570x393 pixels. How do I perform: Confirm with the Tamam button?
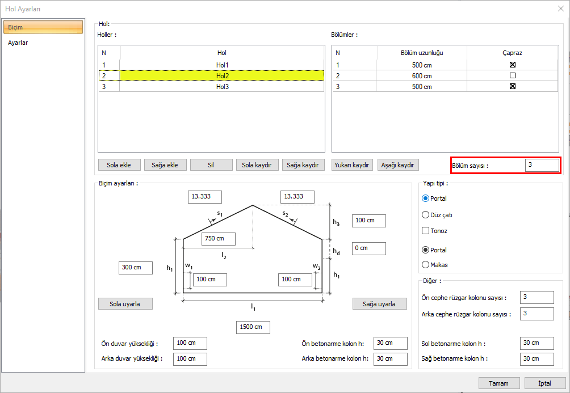pos(498,383)
